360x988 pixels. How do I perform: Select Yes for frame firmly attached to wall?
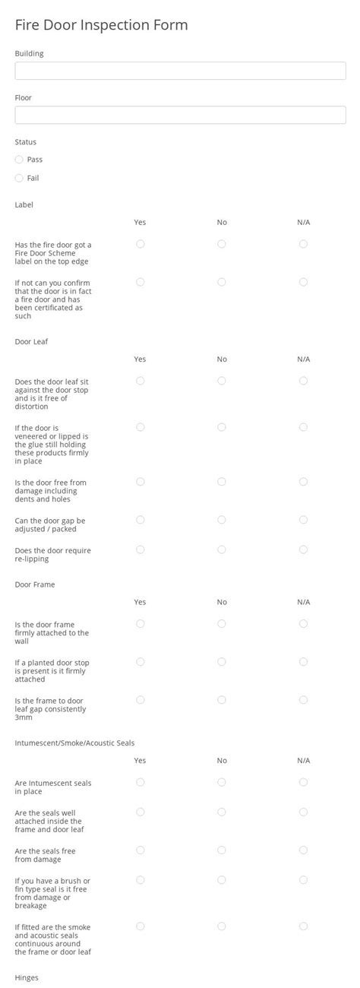pos(140,624)
